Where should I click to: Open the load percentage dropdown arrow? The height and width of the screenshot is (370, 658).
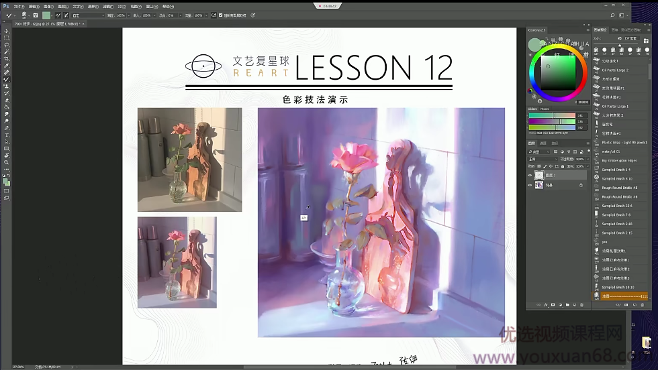click(x=154, y=15)
